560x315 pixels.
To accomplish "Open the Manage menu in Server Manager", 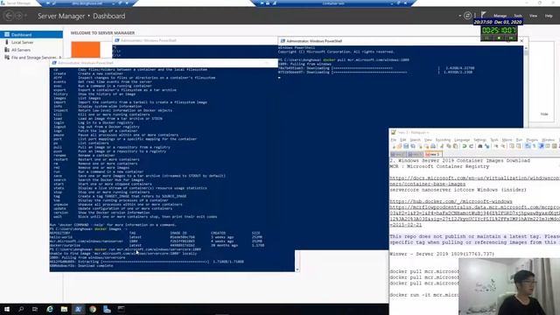I will (x=500, y=16).
